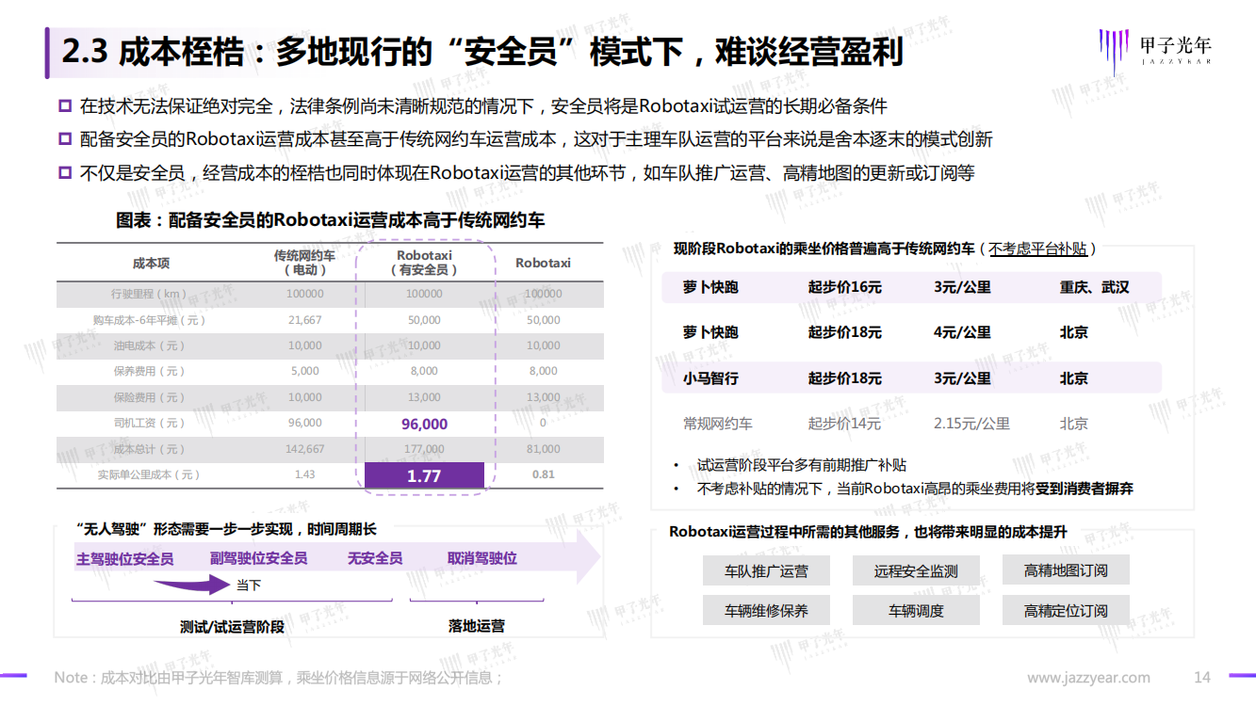Click the 重庆、武汉 city entry
The image size is (1256, 706).
pos(1094,287)
